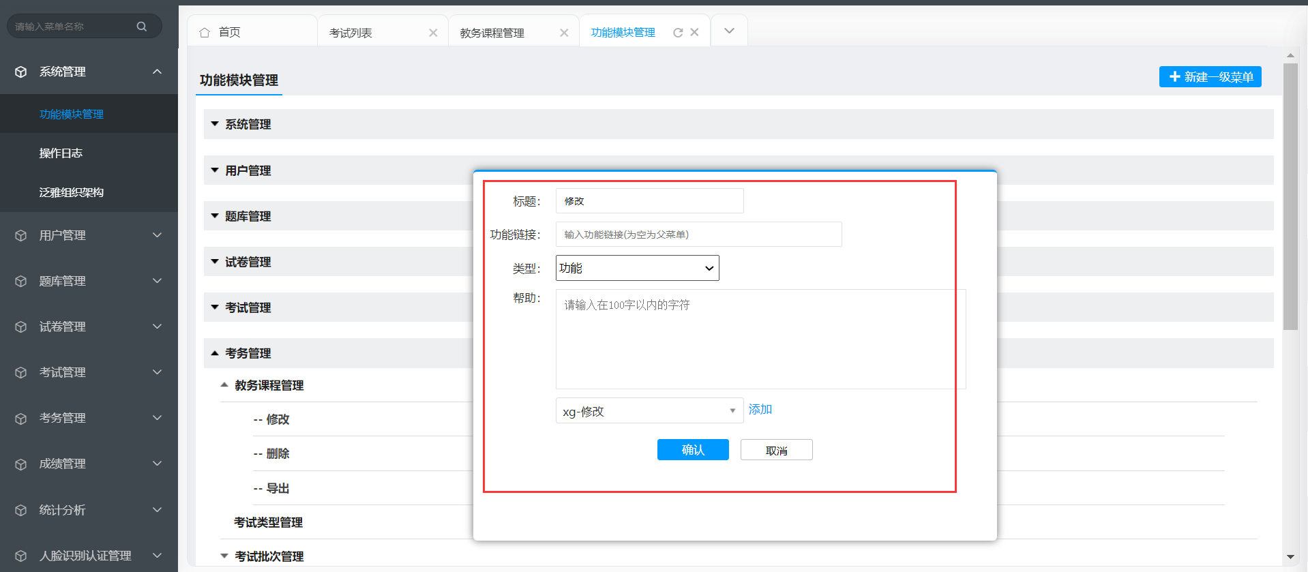Click the page vertical scrollbar thumb
The image size is (1308, 572).
point(1290,197)
